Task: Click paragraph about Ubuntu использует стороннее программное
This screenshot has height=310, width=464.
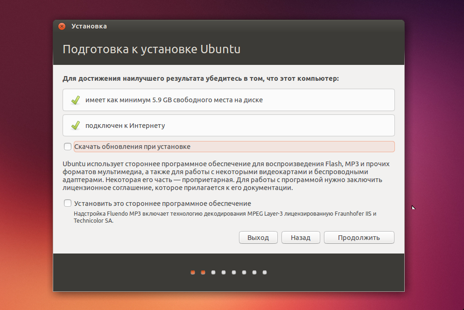Action: [x=226, y=176]
